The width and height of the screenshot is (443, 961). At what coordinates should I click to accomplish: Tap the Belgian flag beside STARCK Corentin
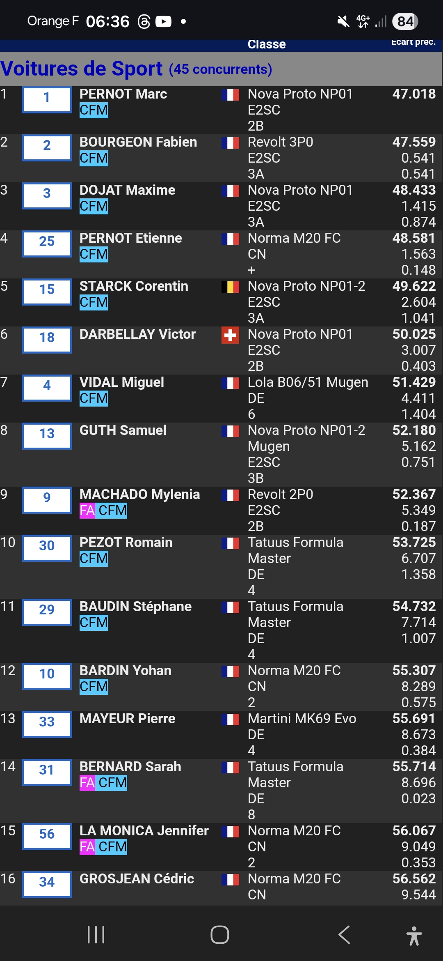[x=230, y=287]
